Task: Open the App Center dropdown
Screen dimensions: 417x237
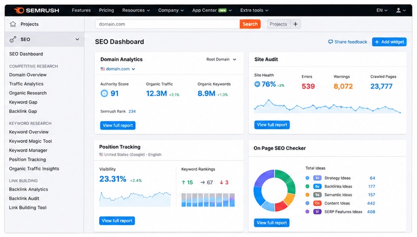Action: coord(212,10)
